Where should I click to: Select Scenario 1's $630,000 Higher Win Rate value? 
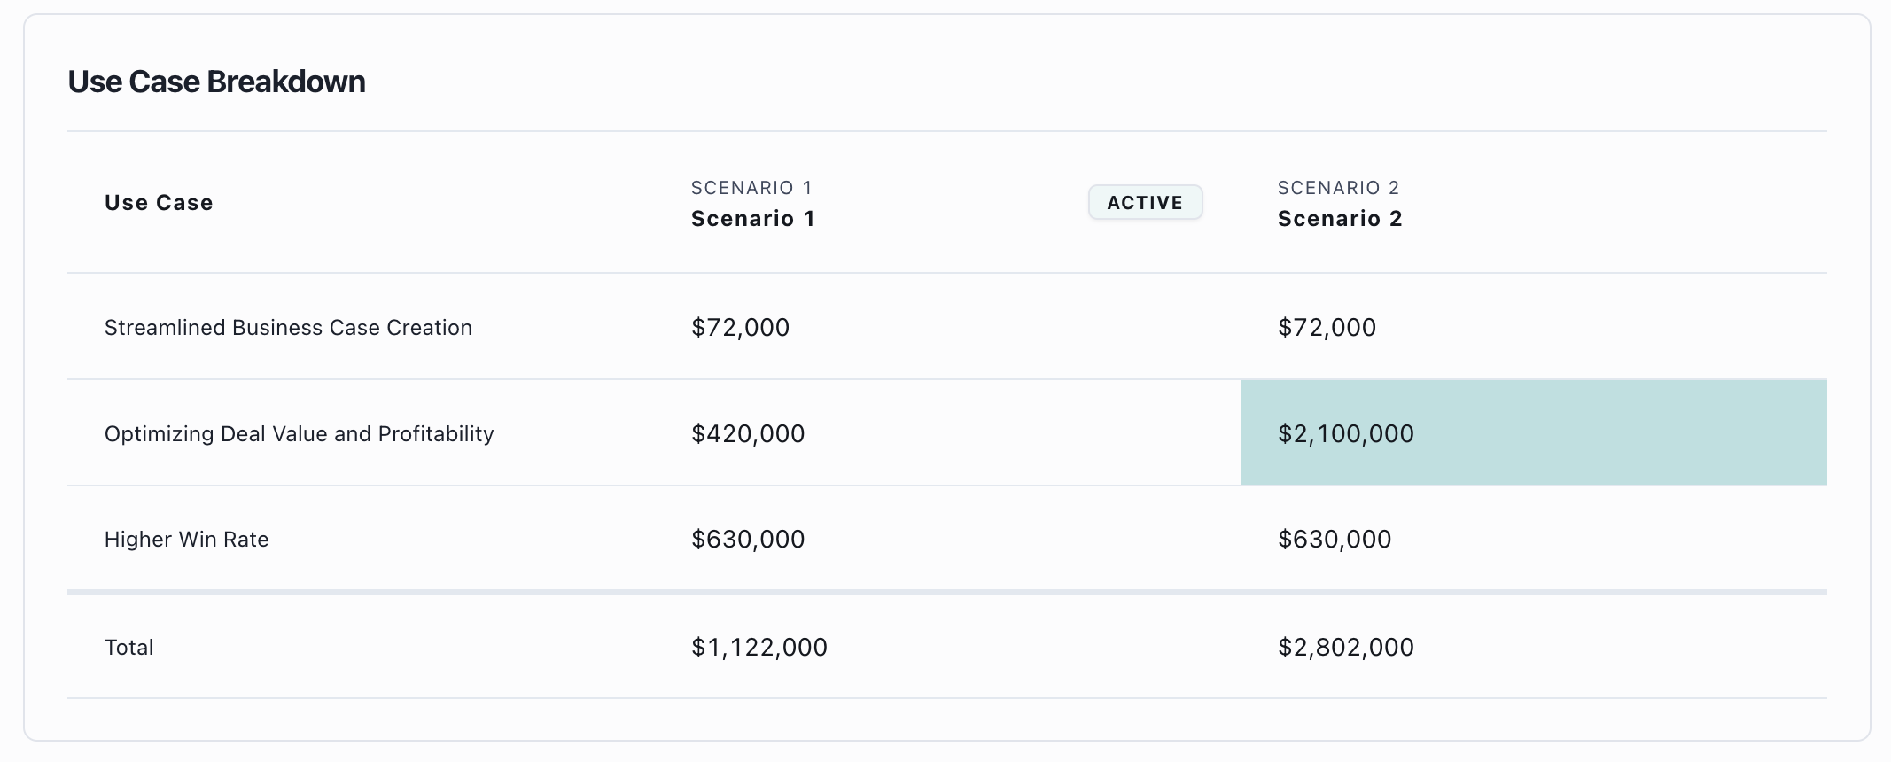coord(747,540)
